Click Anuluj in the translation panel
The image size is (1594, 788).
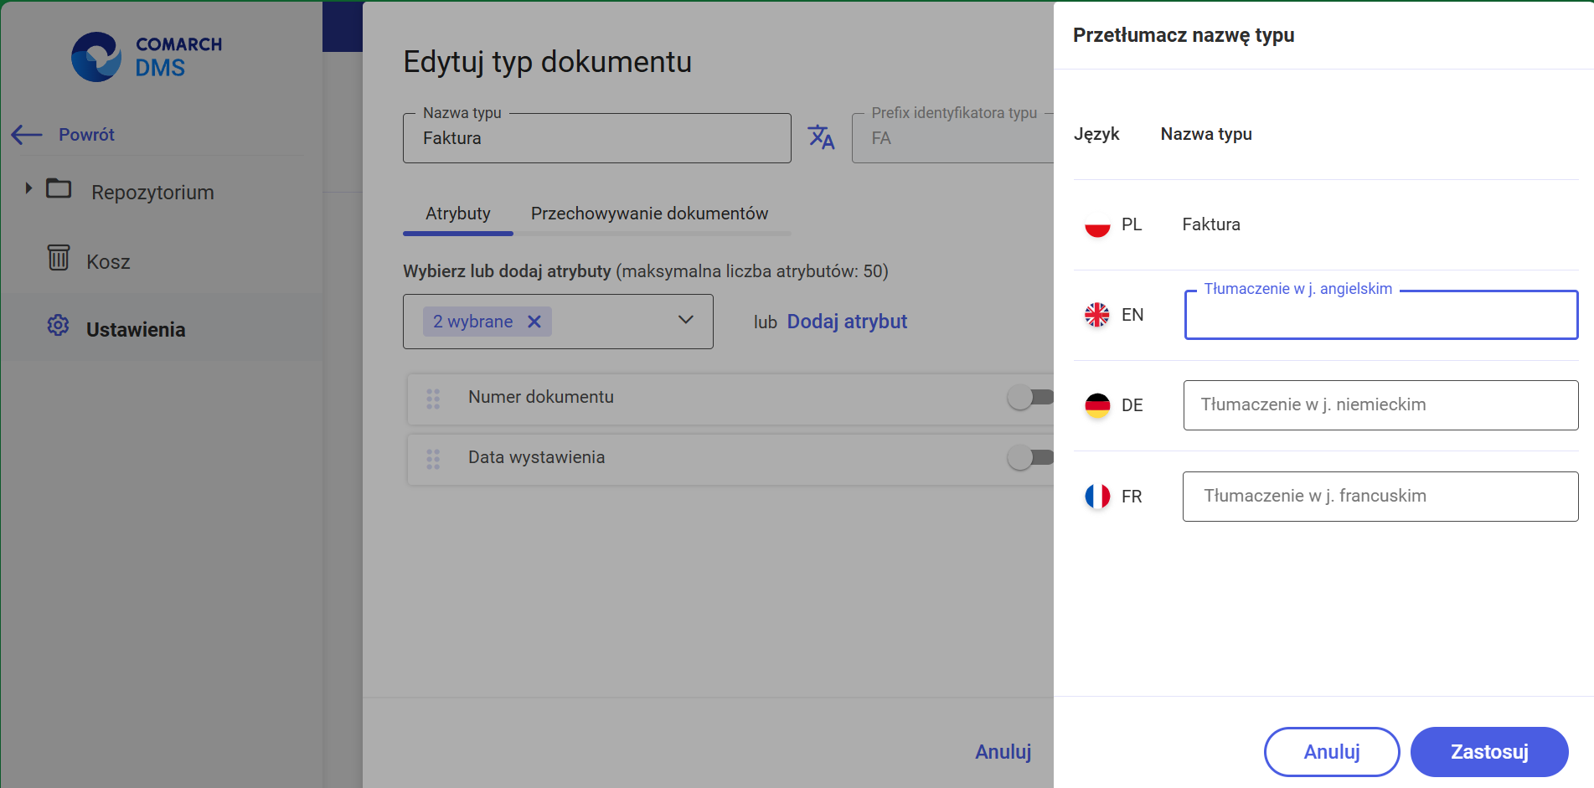(x=1332, y=752)
